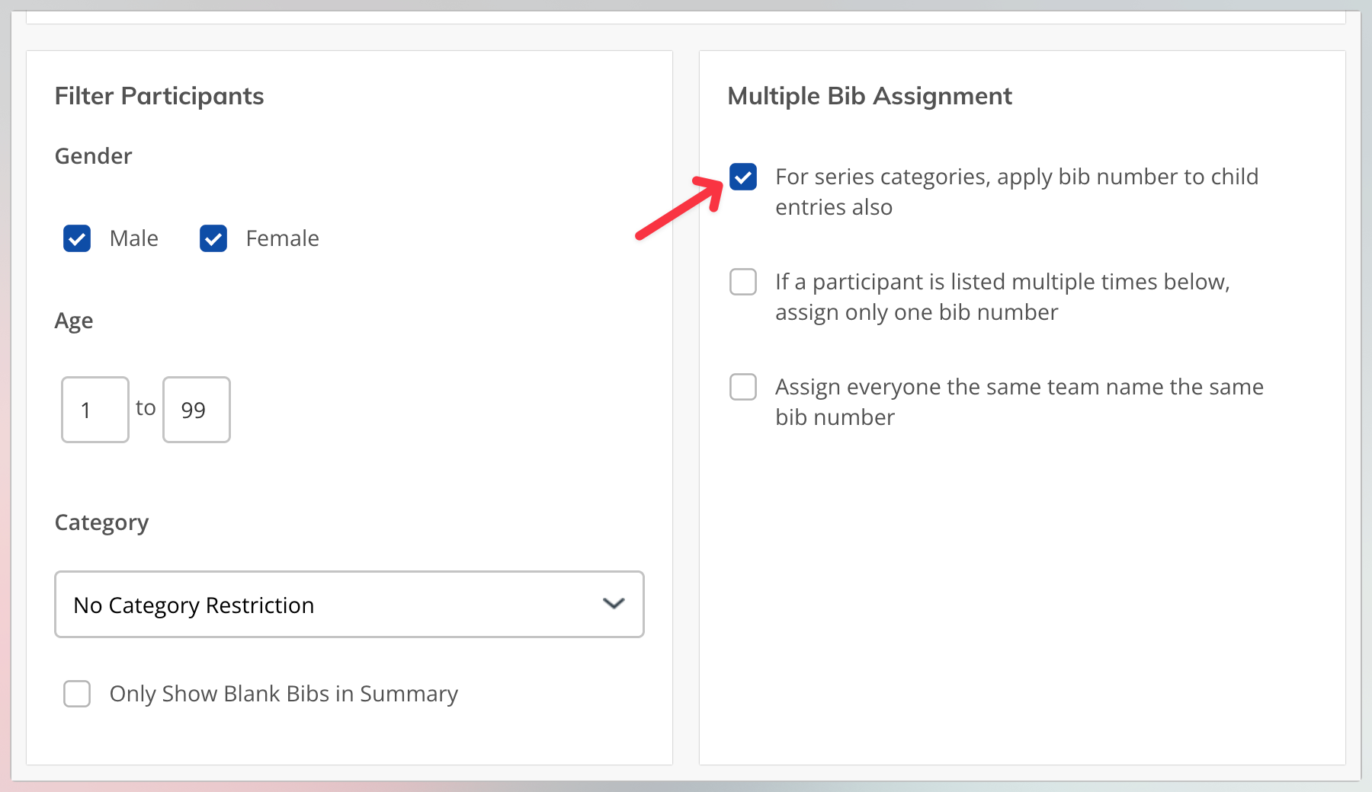Disable applying bib numbers to child entries
The height and width of the screenshot is (792, 1372).
click(x=742, y=177)
